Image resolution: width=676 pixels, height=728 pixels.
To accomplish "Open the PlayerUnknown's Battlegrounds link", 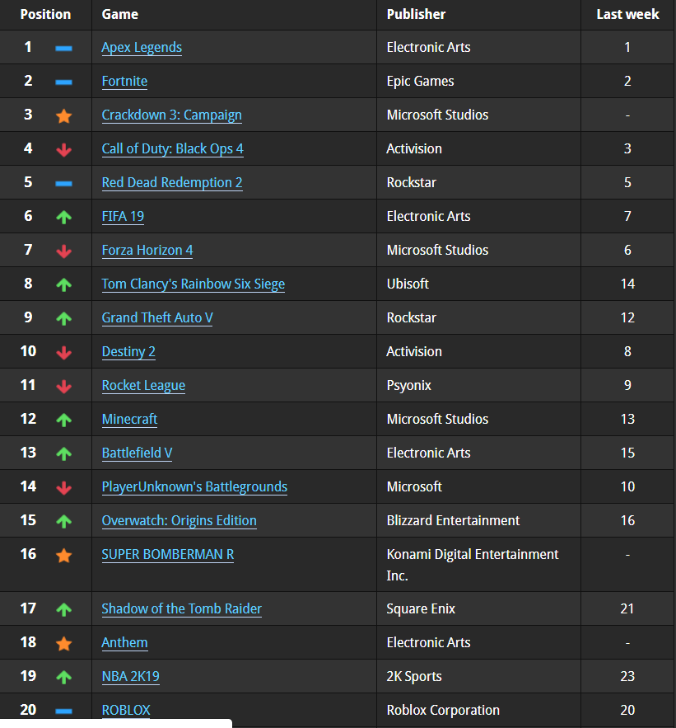I will click(x=194, y=486).
